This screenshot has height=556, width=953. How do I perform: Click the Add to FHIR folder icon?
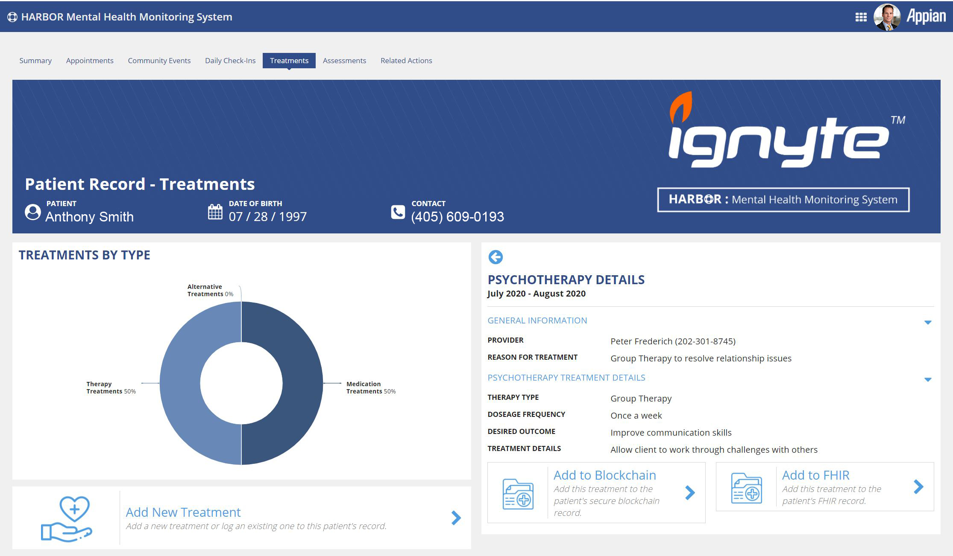point(746,488)
